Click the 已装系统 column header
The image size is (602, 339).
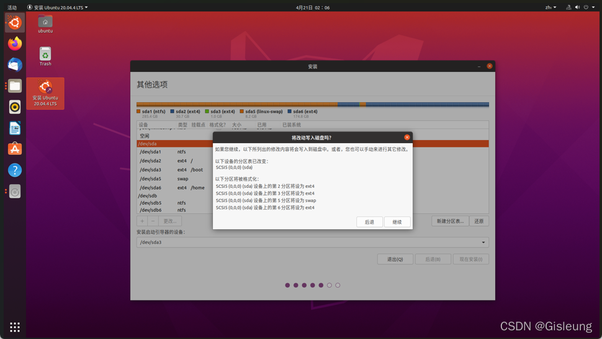292,125
